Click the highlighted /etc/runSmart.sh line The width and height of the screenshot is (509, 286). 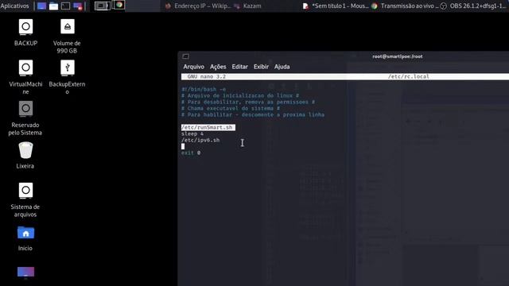pyautogui.click(x=208, y=127)
